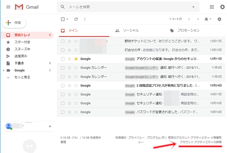
Task: Switch to the ソーシャル tab
Action: point(127,31)
